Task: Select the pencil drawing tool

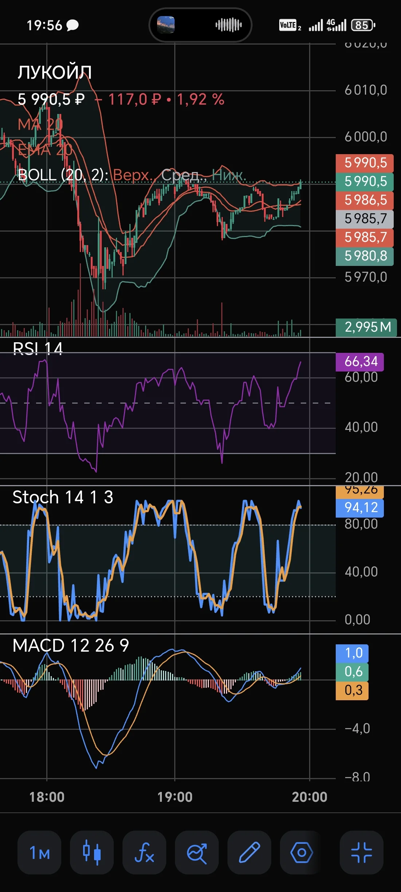Action: [x=249, y=853]
